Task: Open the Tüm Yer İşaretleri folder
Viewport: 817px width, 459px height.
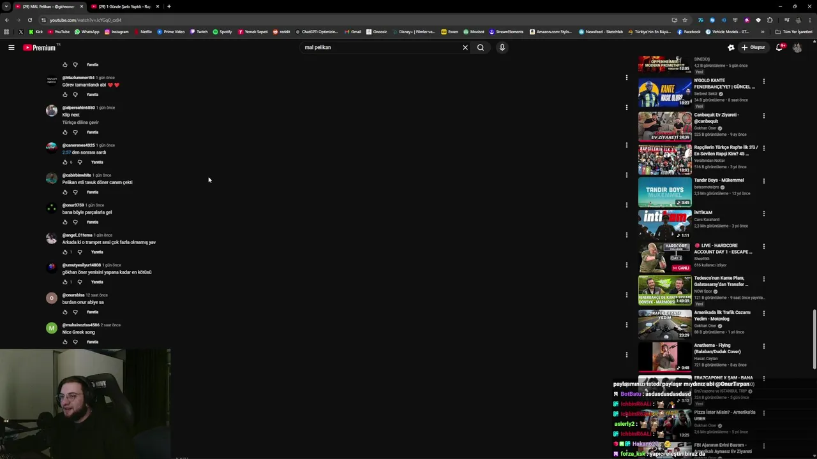Action: pos(794,32)
